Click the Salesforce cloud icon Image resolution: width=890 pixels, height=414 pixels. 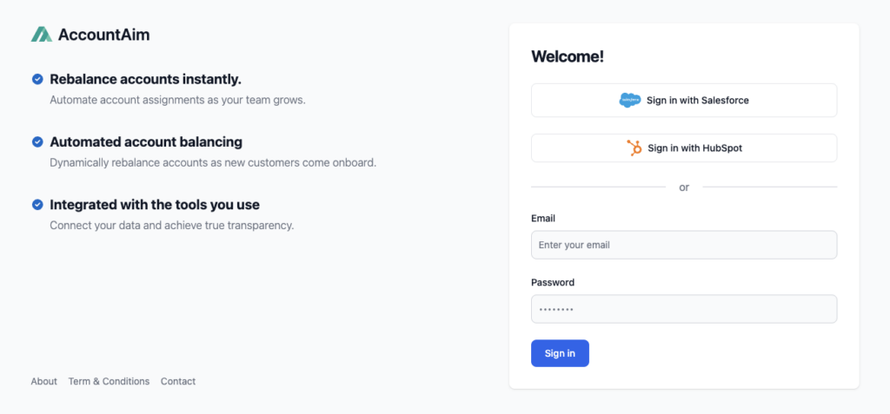[629, 101]
